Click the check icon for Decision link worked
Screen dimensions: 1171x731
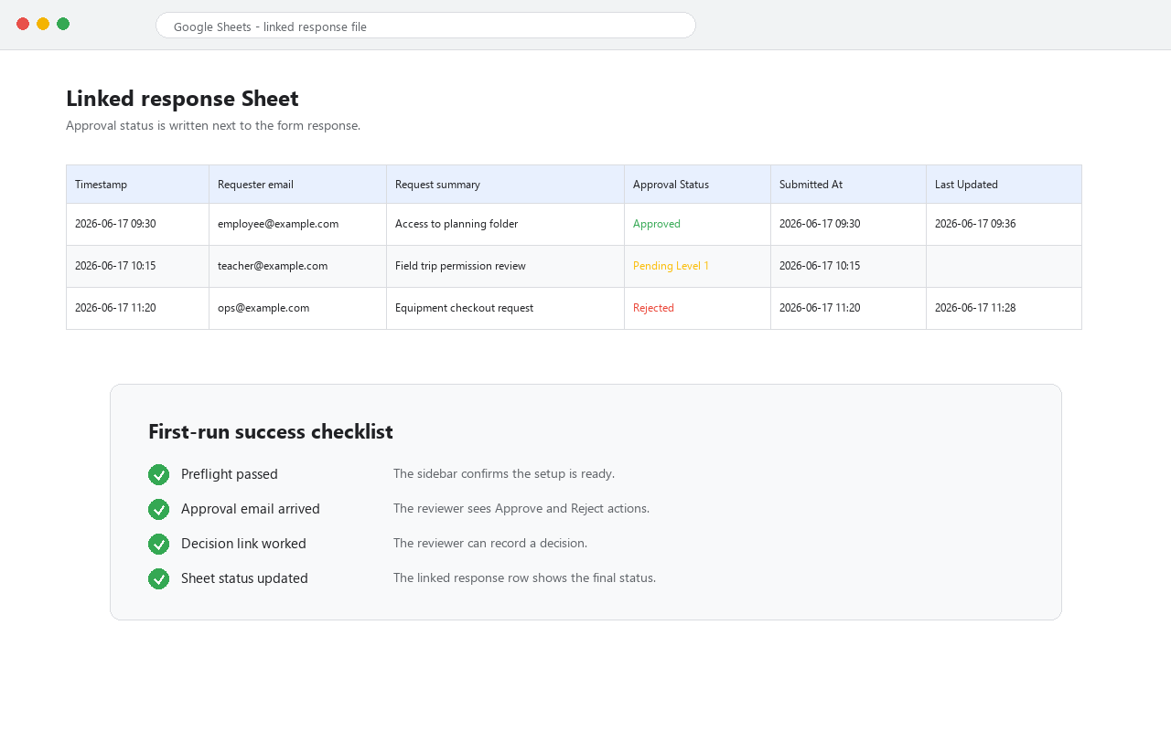coord(158,544)
